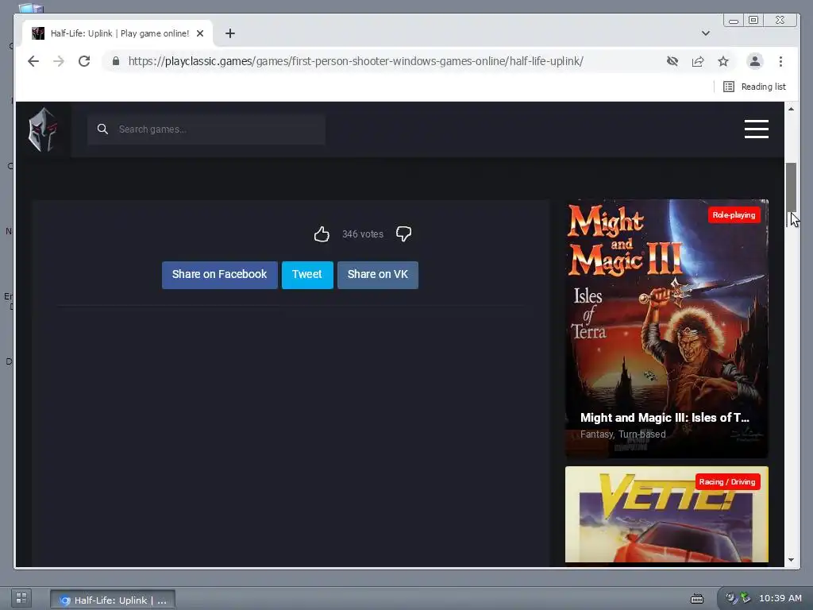
Task: Click the vertical scrollbar thumb
Action: (791, 187)
